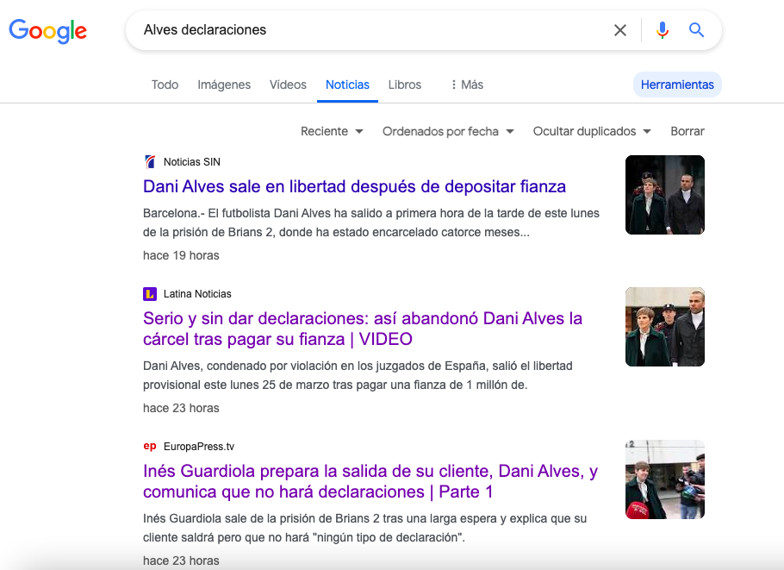Start voice search with microphone icon

[x=662, y=30]
